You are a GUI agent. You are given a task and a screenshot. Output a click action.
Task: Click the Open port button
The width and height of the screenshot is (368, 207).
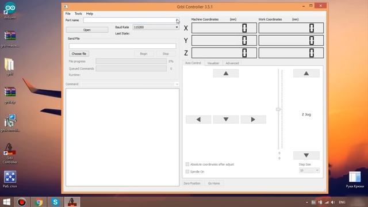pyautogui.click(x=87, y=30)
